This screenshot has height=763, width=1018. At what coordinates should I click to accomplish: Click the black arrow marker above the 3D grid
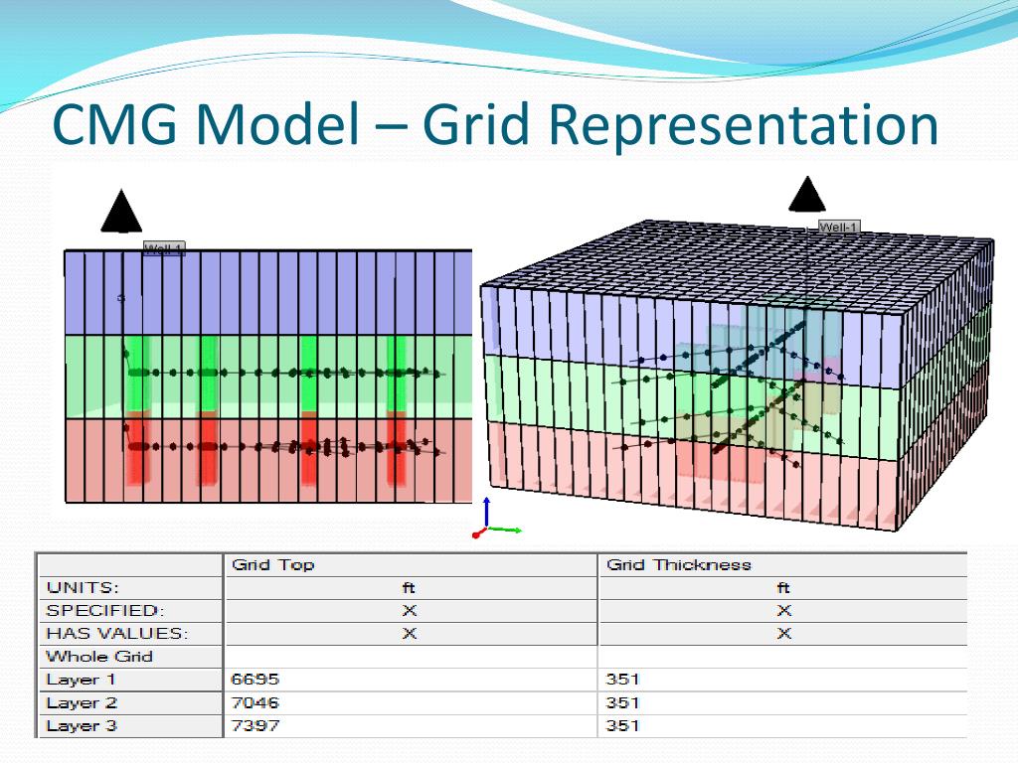coord(807,194)
